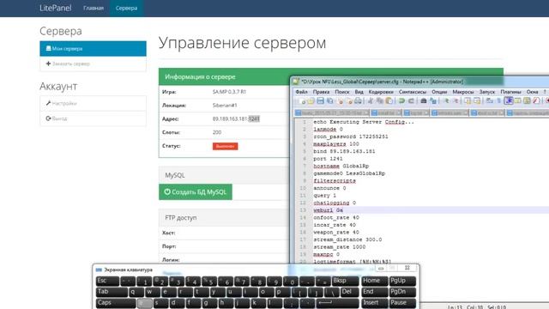Open the Файл menu in Notepad++
The width and height of the screenshot is (549, 309).
pos(301,92)
